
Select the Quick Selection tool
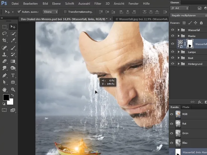point(13,34)
